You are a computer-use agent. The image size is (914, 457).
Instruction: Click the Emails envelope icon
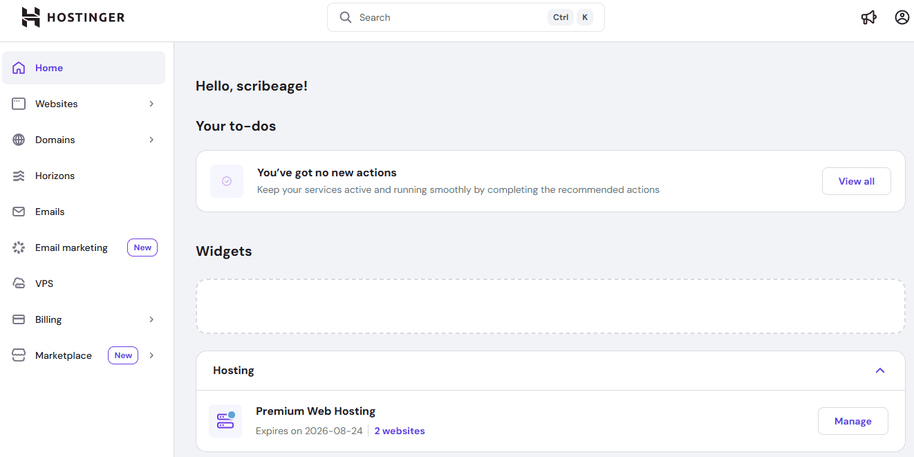pos(19,212)
